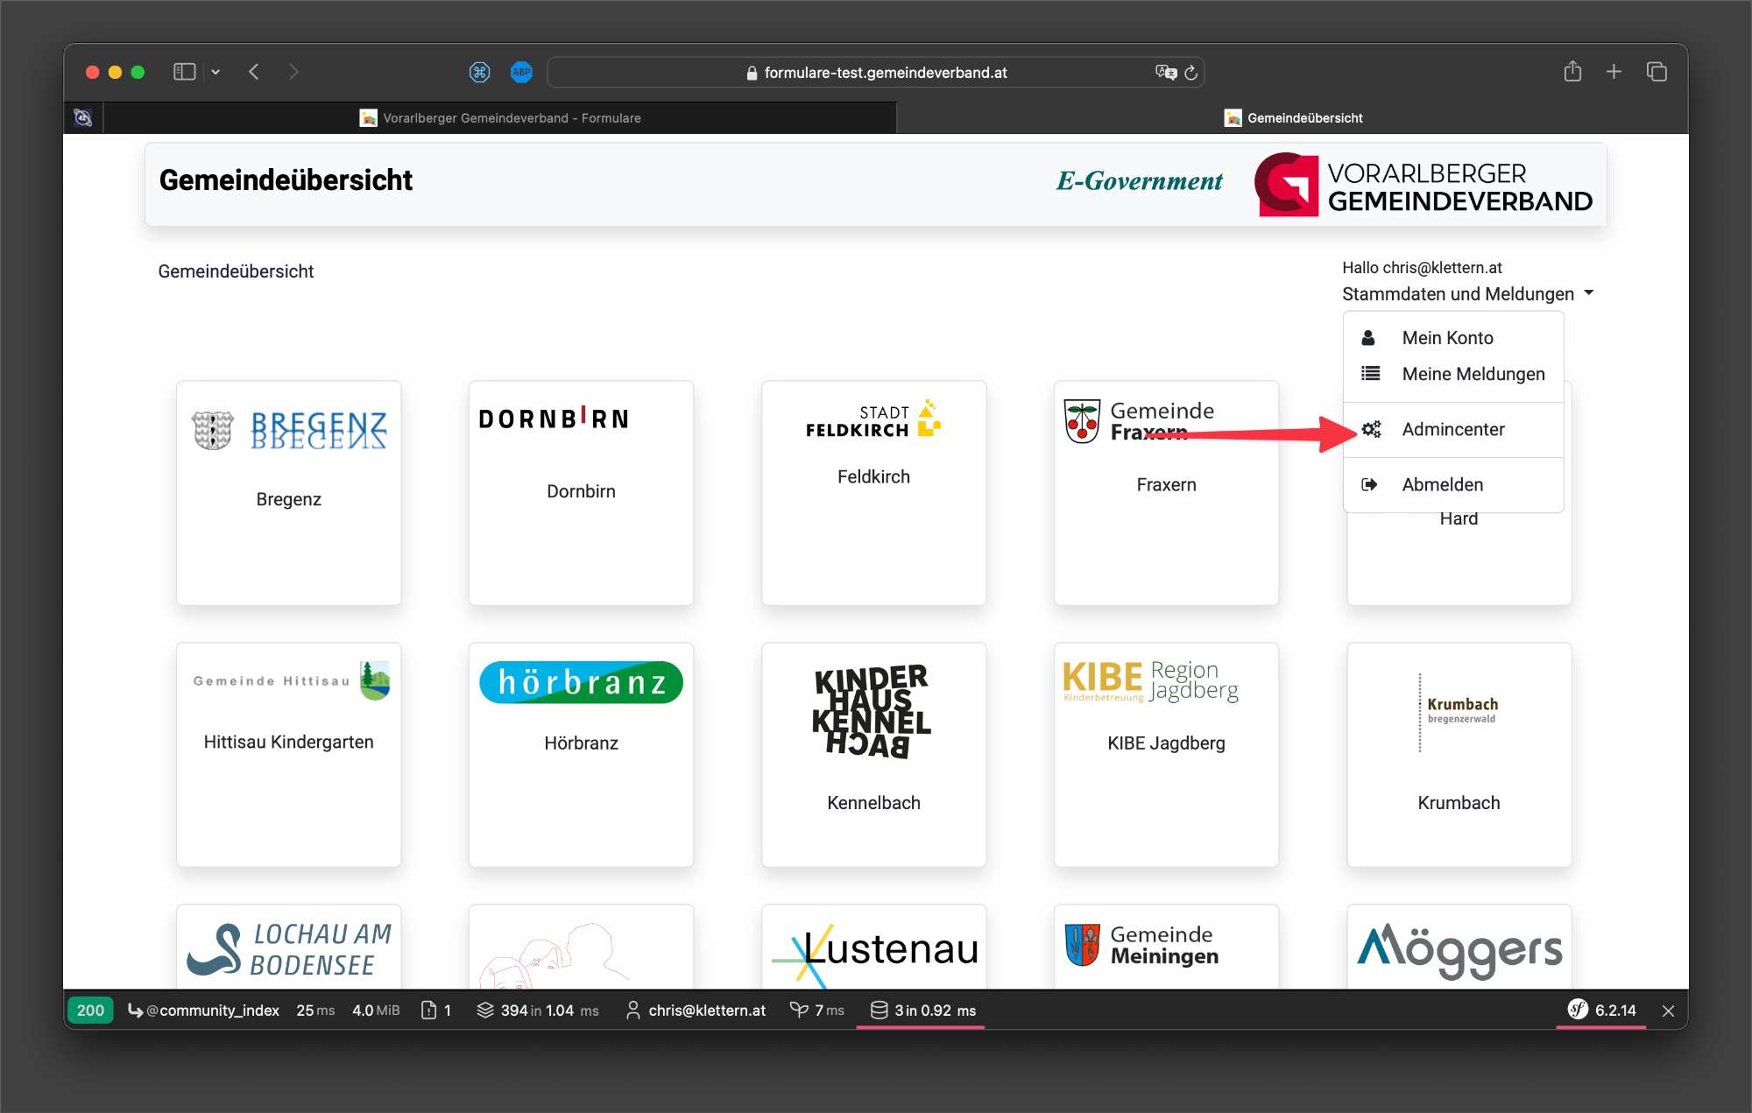Click the Vorarlberger Gemeindeverband logo
The image size is (1752, 1113).
(x=1423, y=186)
